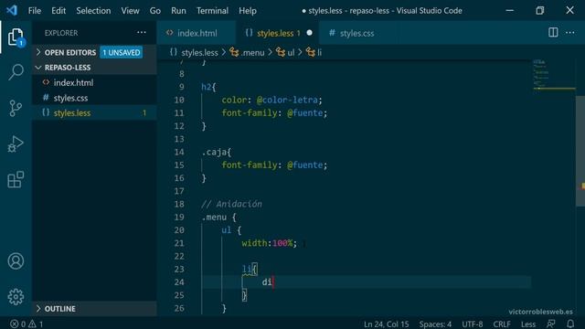Open the Explorer view in activity bar
The height and width of the screenshot is (329, 585).
tap(16, 37)
